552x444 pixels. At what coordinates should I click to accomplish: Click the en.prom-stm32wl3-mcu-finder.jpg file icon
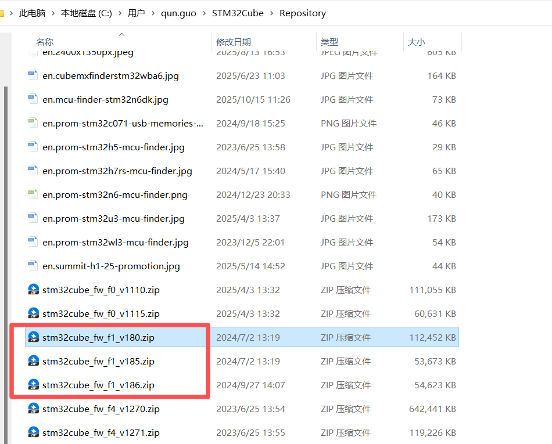click(x=33, y=242)
